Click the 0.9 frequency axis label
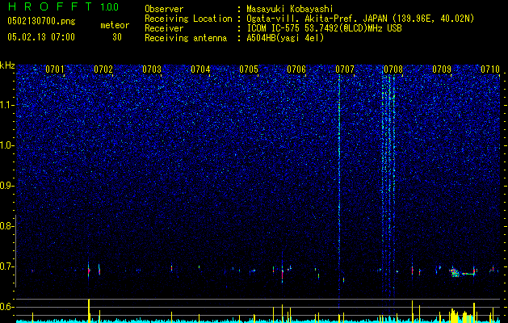Screen dimensions: 508x323 click(6, 186)
